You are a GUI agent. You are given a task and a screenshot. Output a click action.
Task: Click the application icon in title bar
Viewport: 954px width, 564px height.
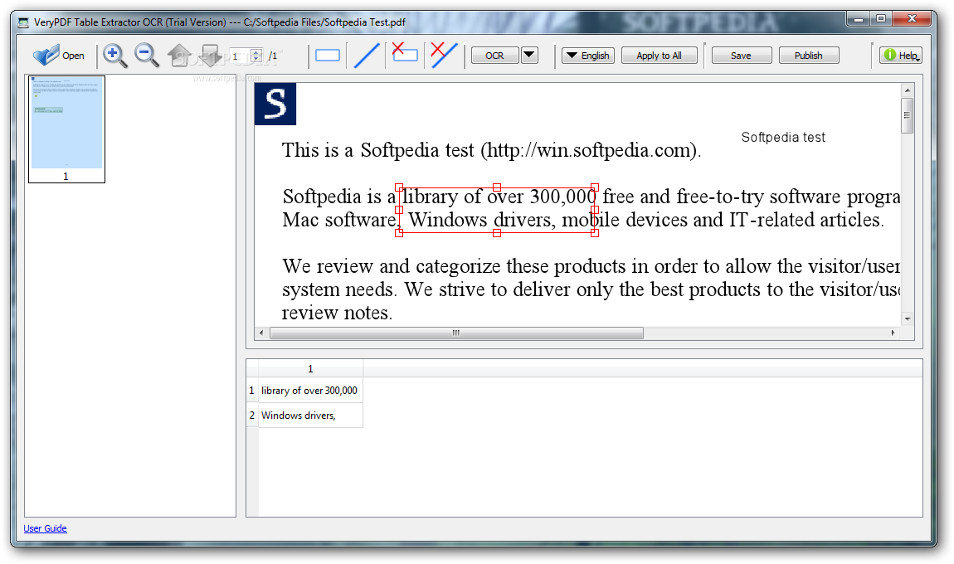(23, 22)
